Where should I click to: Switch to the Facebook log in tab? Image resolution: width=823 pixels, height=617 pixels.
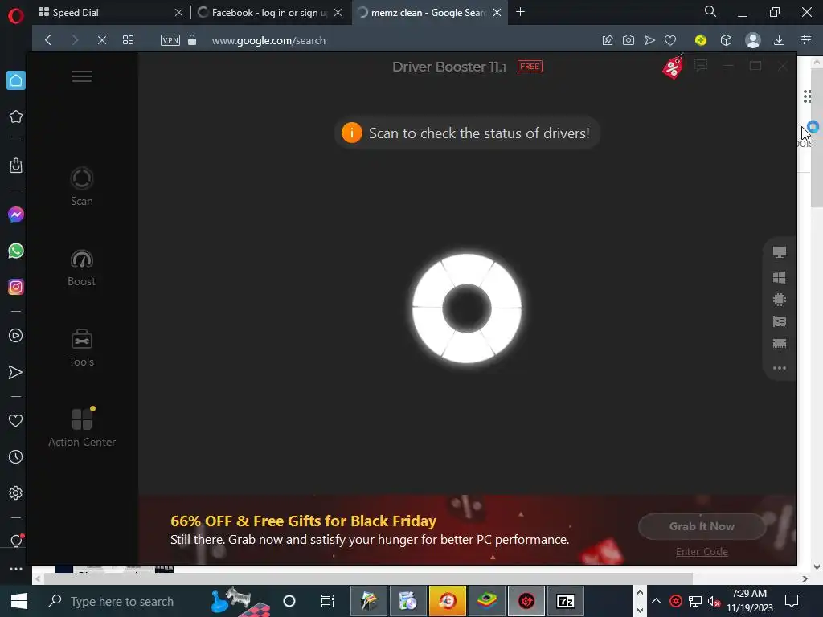pyautogui.click(x=269, y=12)
